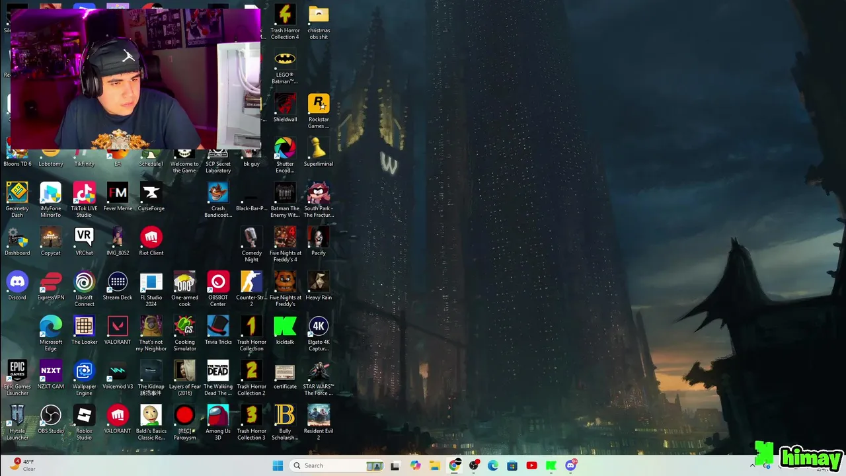846x476 pixels.
Task: Launch Discord from the desktop icon
Action: pos(17,286)
